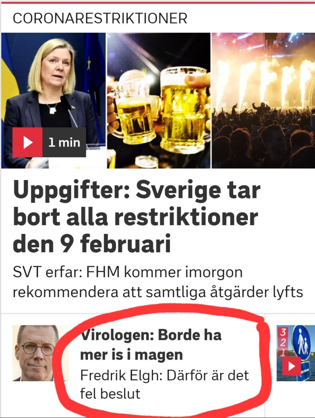Click 'mer is i magen' headline line
315x418 pixels.
pyautogui.click(x=132, y=355)
